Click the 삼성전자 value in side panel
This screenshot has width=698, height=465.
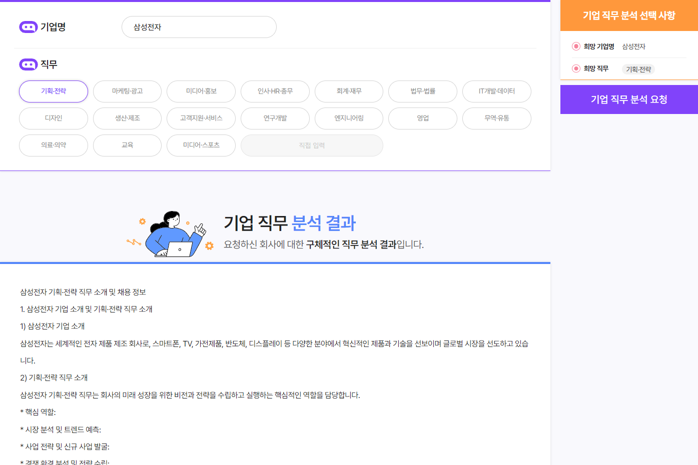(x=633, y=46)
